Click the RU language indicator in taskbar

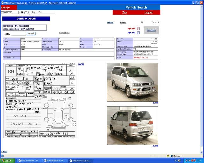(x=176, y=161)
